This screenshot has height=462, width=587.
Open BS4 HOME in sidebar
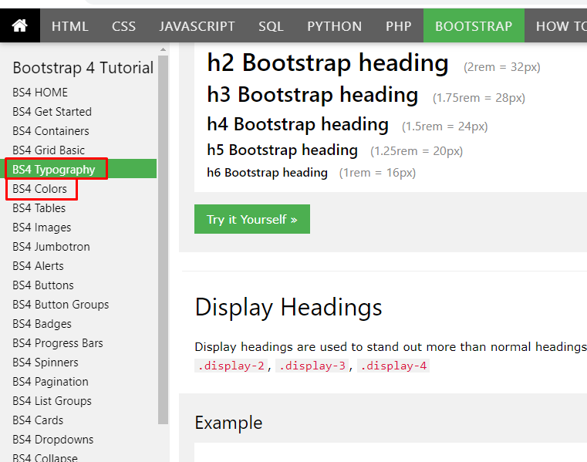(40, 92)
